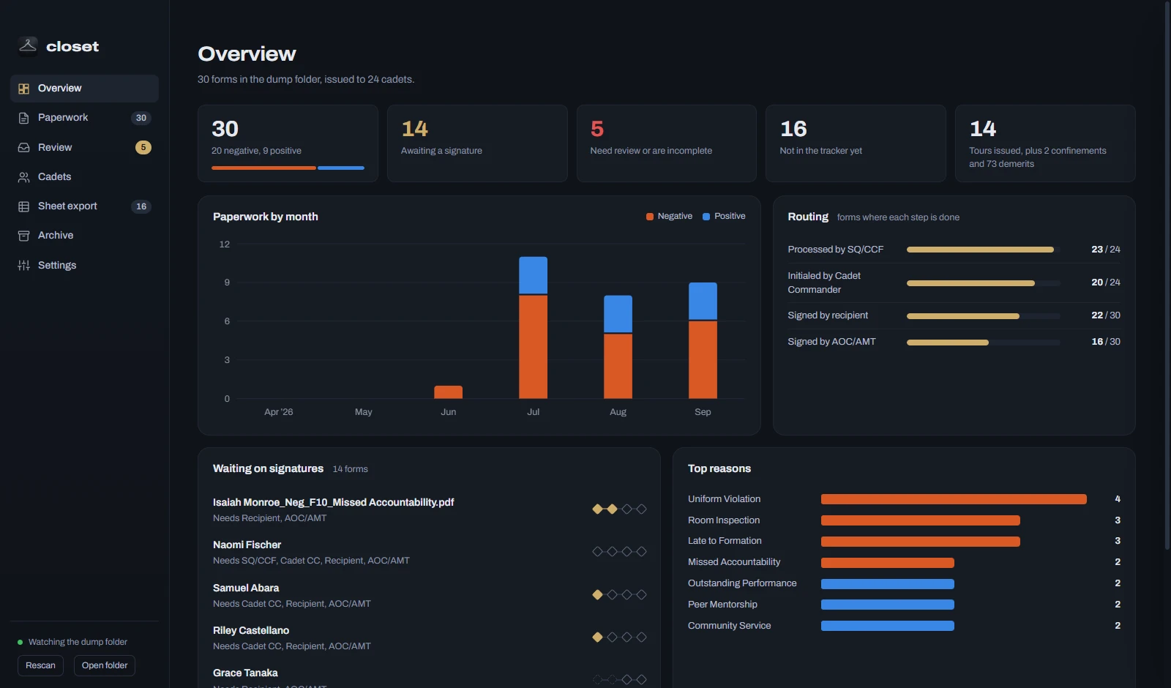Click the closet hanger logo icon
Screen dimensions: 1171x688
pos(28,46)
